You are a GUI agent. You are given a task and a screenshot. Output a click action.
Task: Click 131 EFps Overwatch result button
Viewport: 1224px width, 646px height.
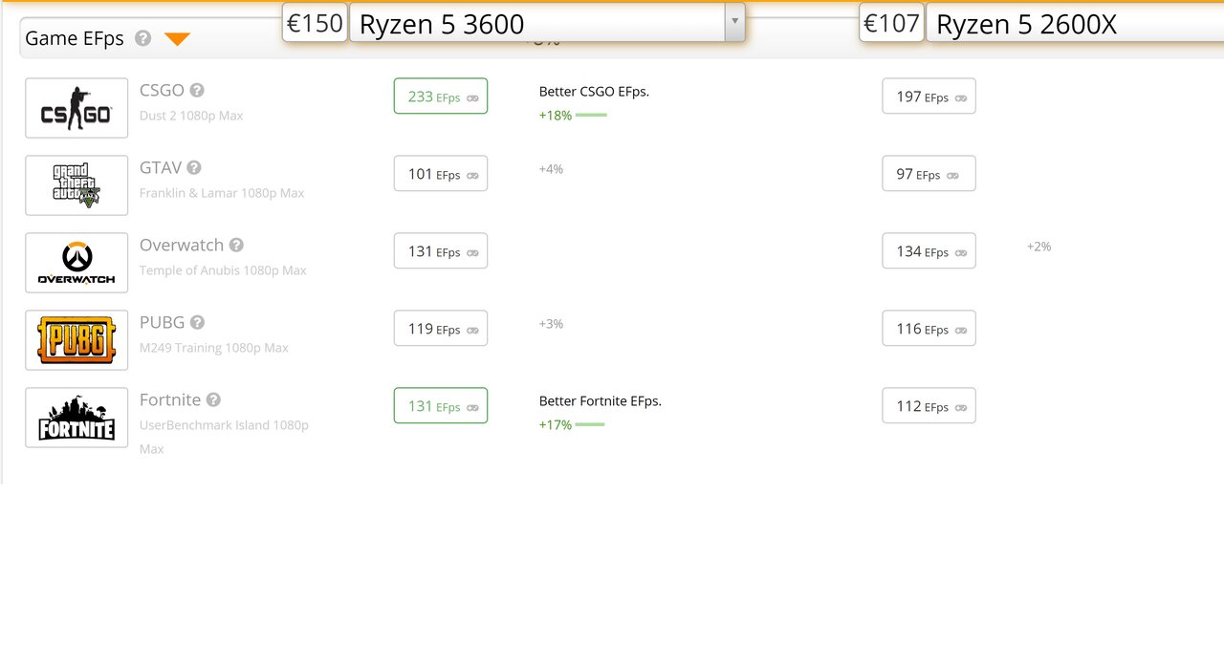441,251
